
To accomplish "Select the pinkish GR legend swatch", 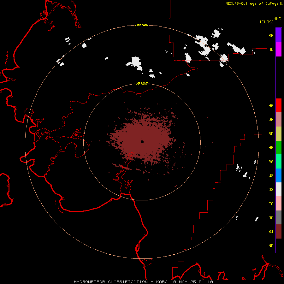I will click(279, 120).
